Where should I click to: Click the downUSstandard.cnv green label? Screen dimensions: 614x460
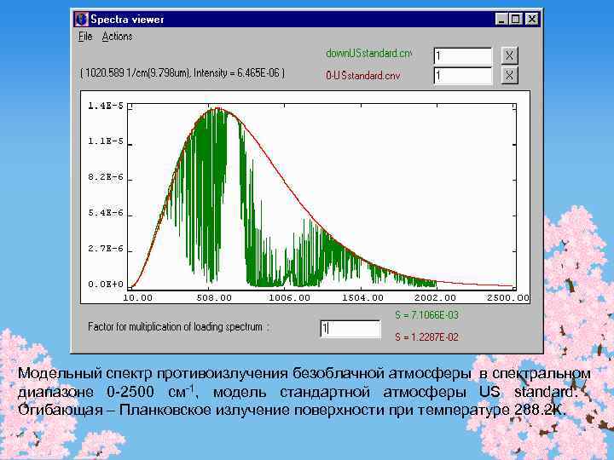pyautogui.click(x=368, y=53)
